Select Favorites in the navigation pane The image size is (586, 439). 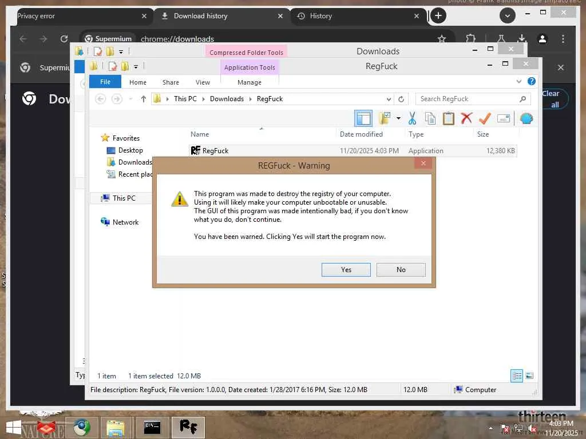[x=120, y=138]
